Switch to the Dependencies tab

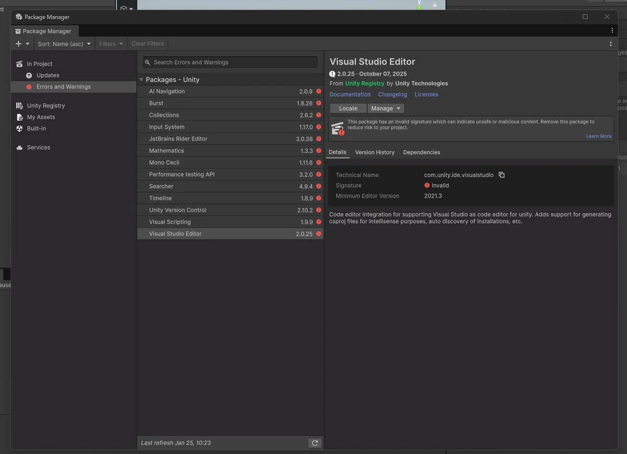(422, 153)
